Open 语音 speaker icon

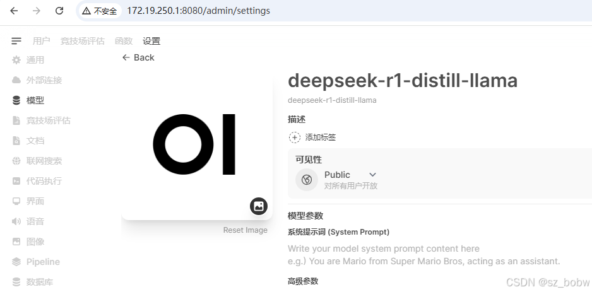[x=16, y=221]
